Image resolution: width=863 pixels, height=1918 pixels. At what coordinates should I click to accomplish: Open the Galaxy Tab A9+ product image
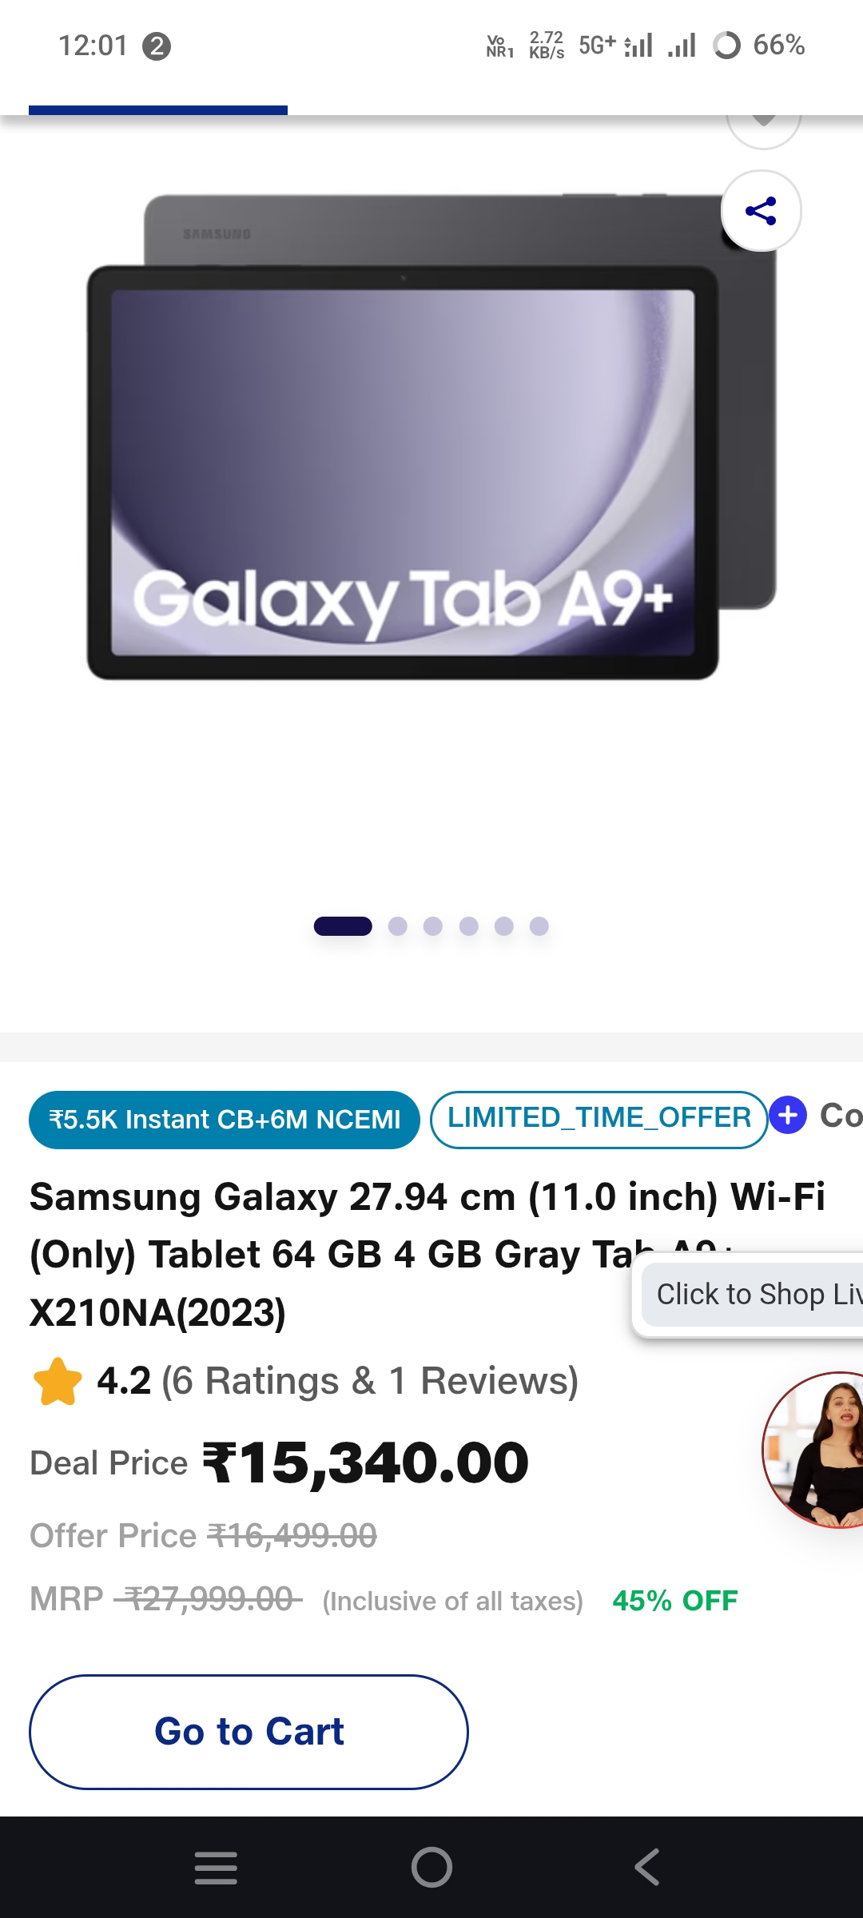pyautogui.click(x=431, y=437)
